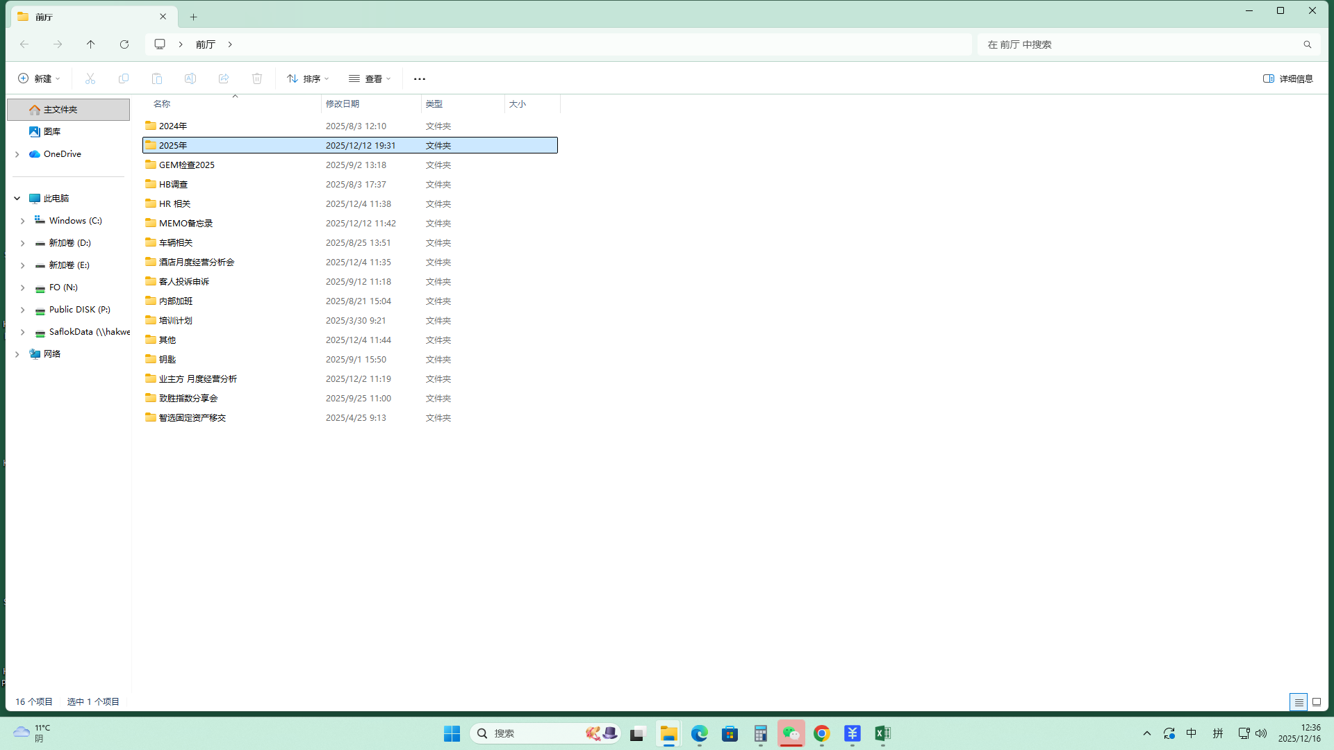This screenshot has height=750, width=1334.
Task: Switch to details list view in status bar
Action: (1298, 702)
